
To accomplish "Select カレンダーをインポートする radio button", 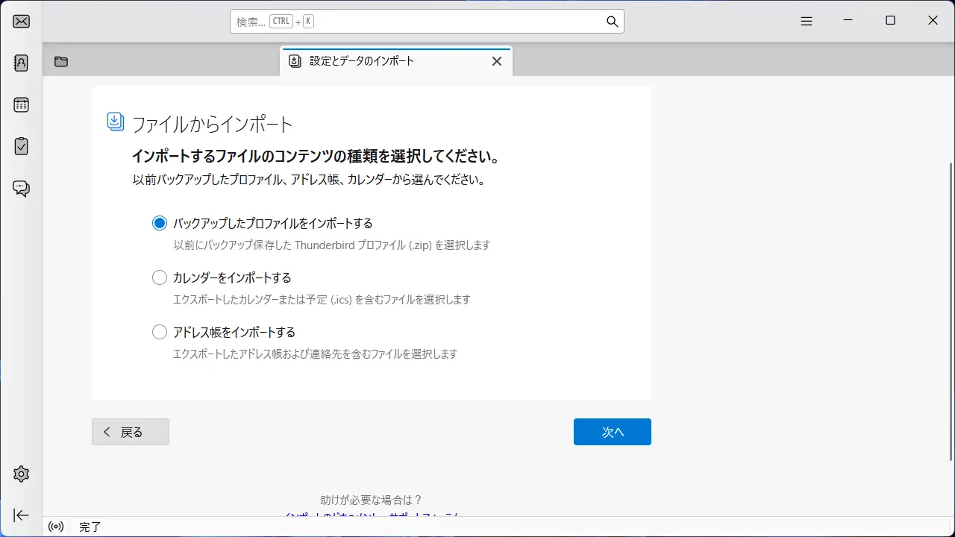I will [x=160, y=277].
